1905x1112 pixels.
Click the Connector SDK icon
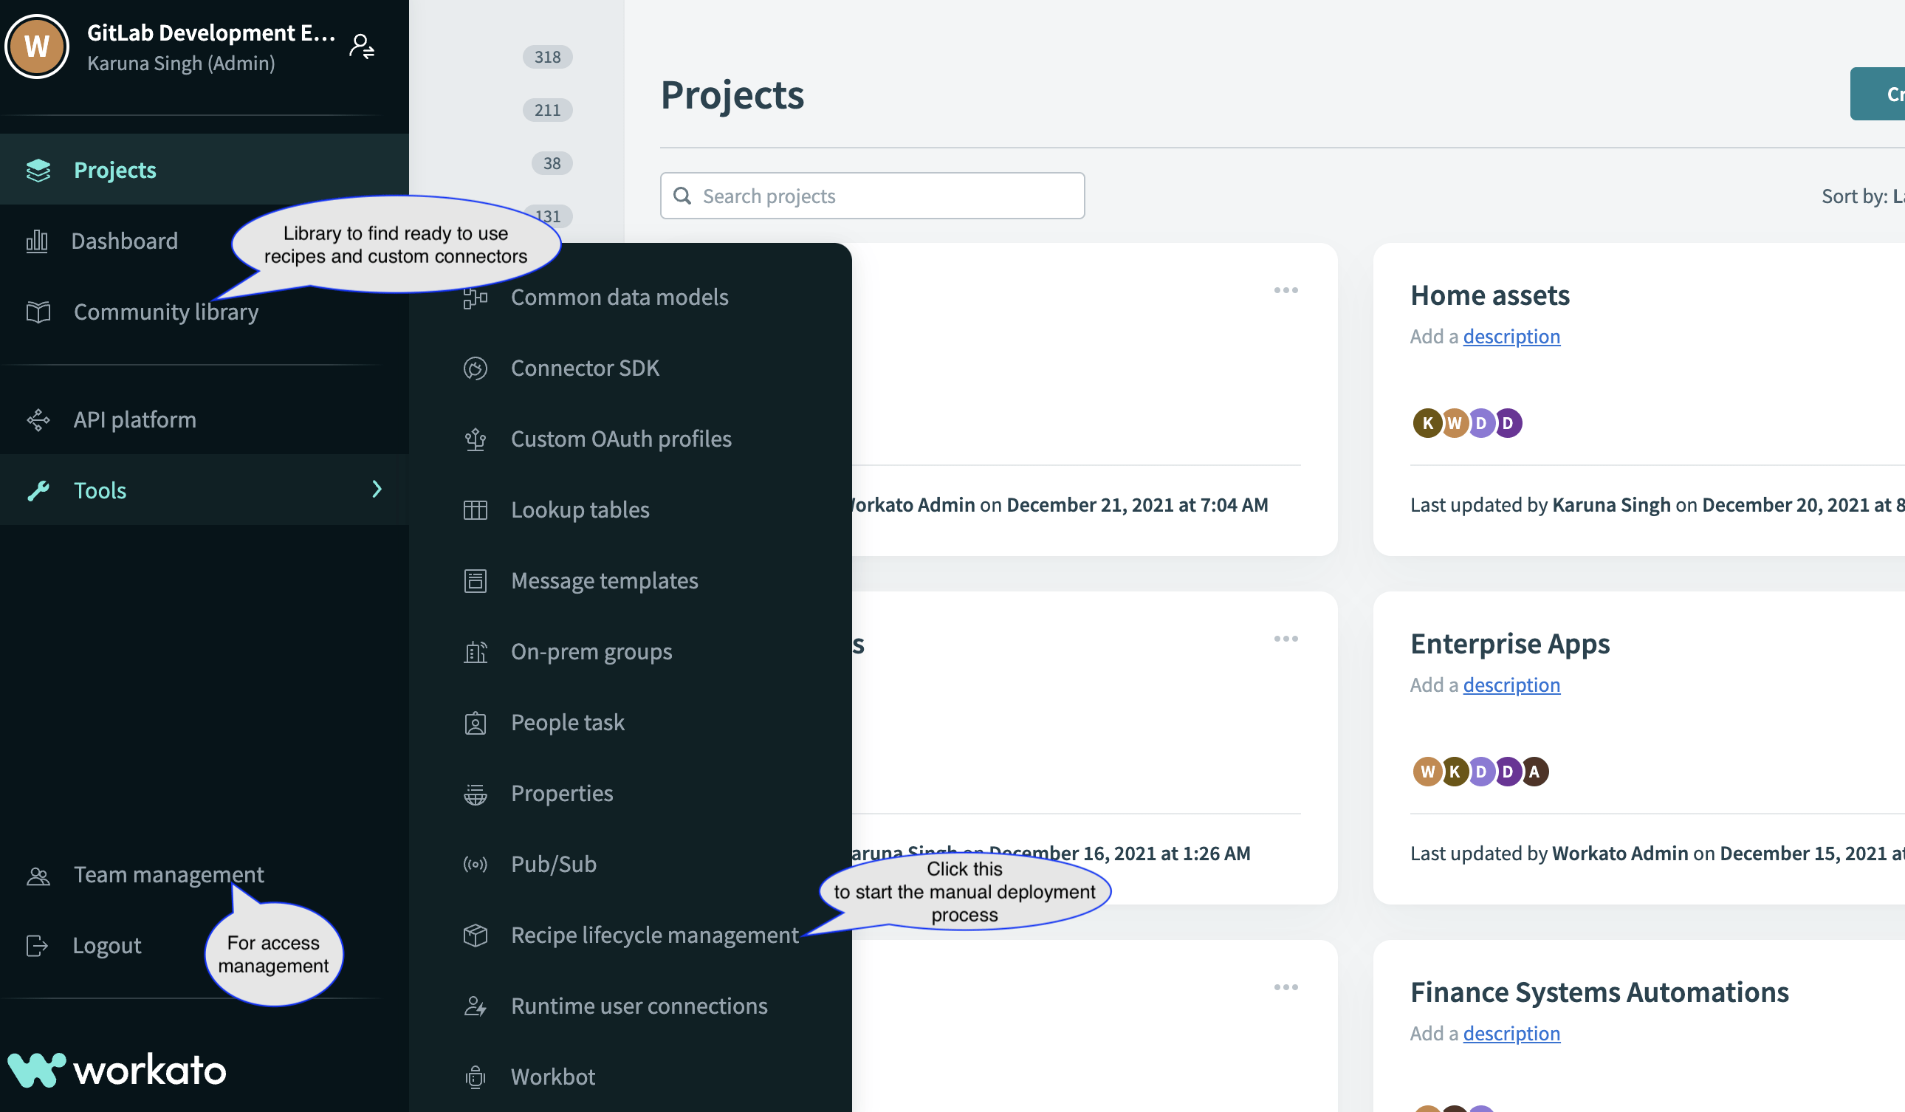[475, 368]
